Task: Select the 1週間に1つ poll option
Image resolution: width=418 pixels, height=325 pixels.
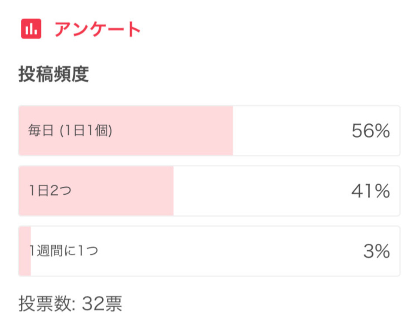Action: pos(209,251)
